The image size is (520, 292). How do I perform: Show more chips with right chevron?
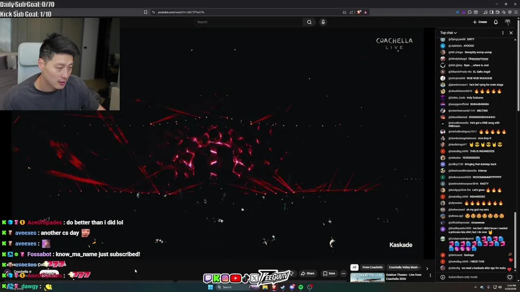coord(427,268)
